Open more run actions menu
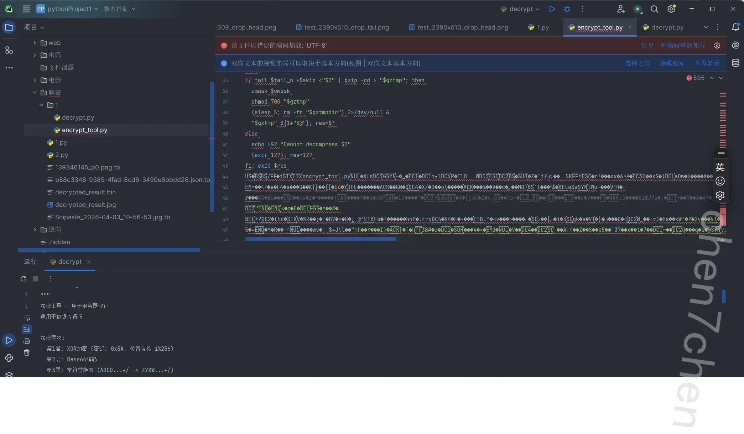 [x=582, y=9]
